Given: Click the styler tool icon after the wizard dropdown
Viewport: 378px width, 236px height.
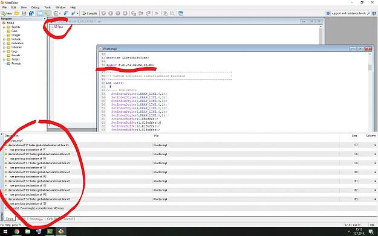Looking at the screenshot, I should pos(65,13).
